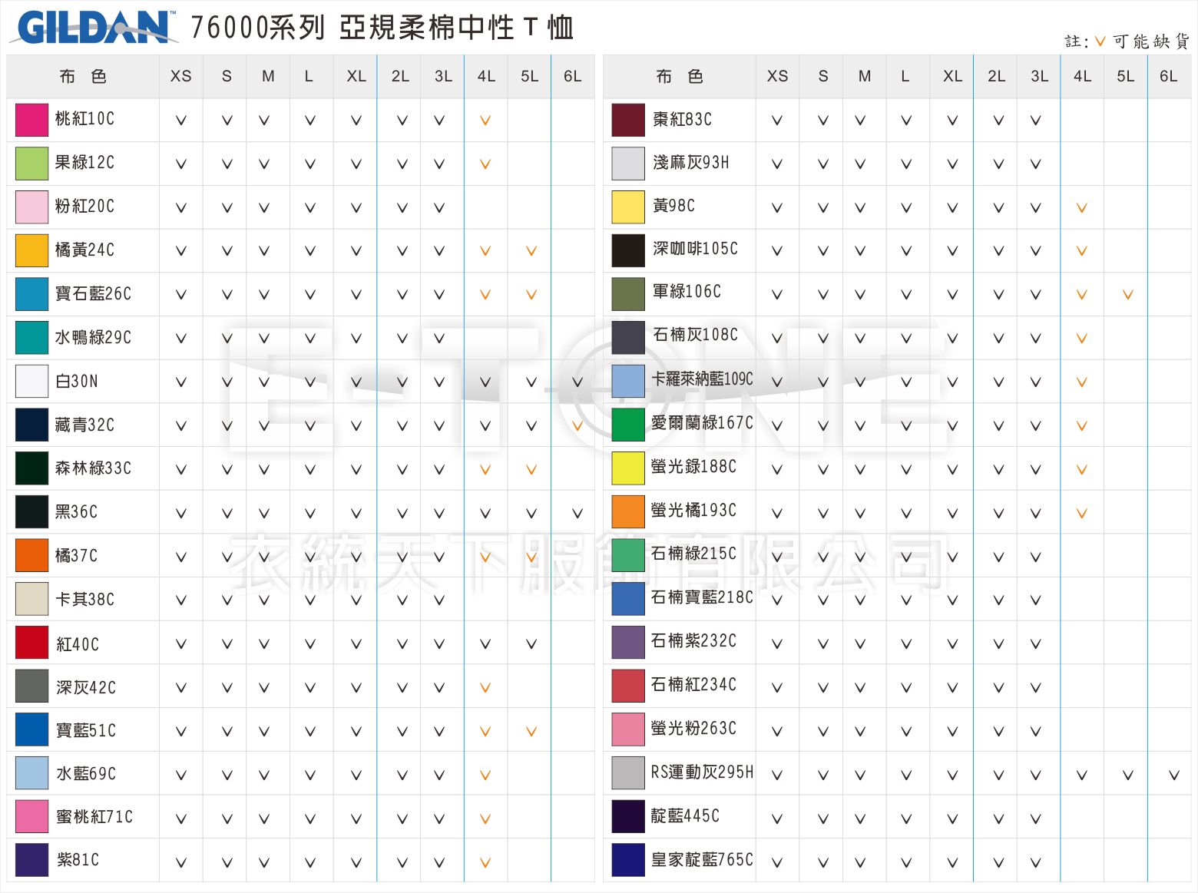
Task: Click the XS check mark for 紫81C
Action: (181, 862)
